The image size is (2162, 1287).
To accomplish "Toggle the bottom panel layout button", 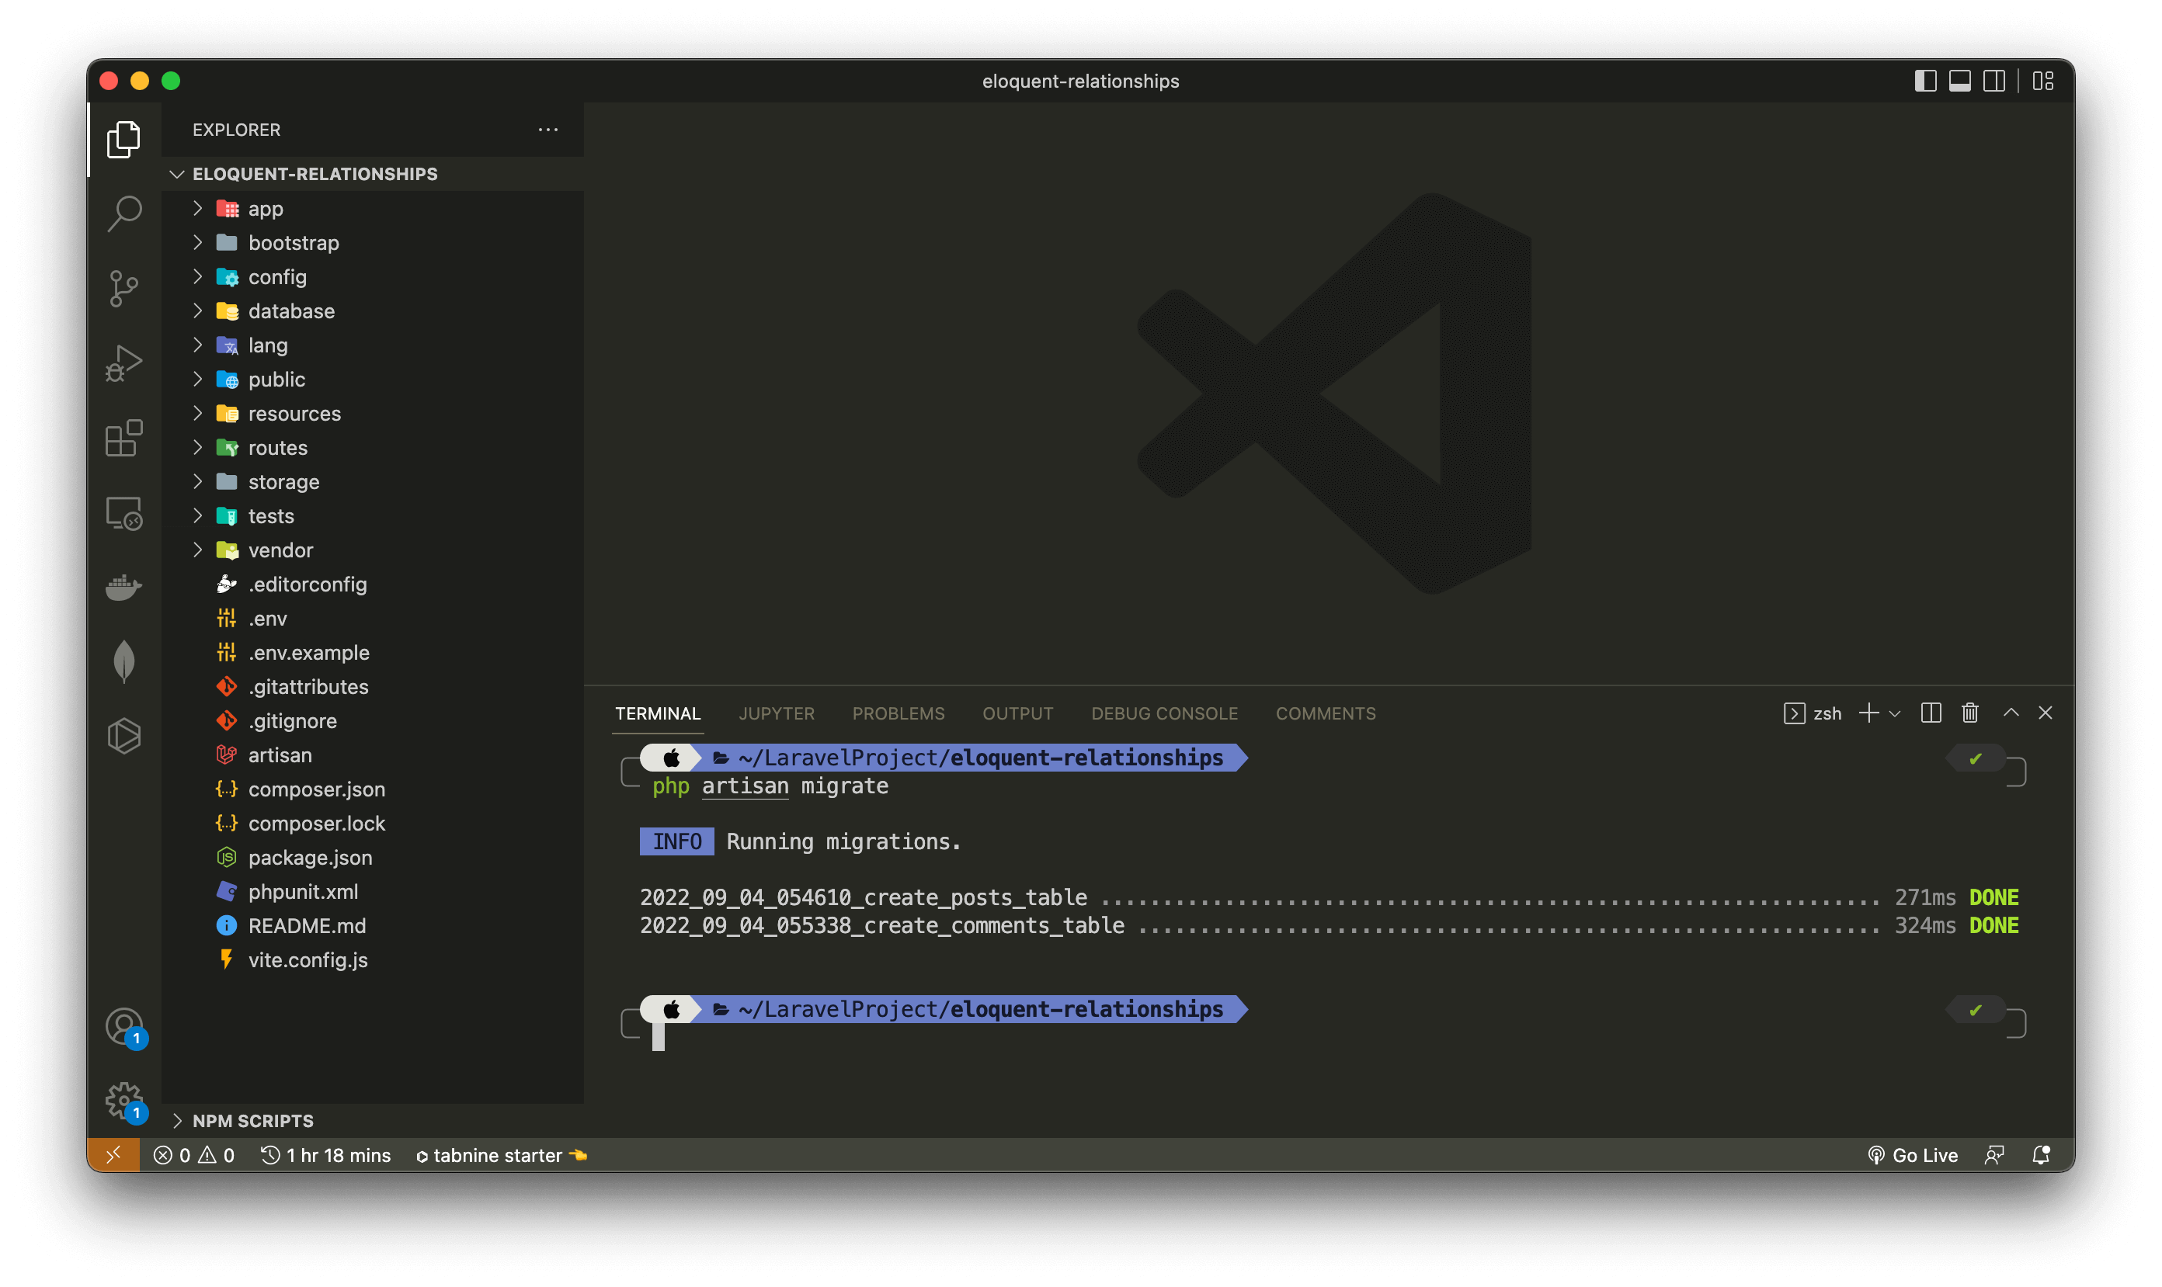I will tap(1960, 81).
